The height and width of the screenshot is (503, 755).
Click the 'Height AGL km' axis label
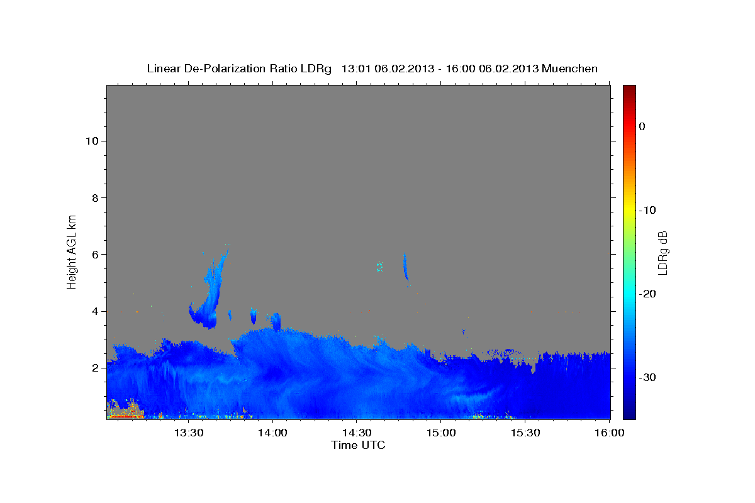[72, 251]
